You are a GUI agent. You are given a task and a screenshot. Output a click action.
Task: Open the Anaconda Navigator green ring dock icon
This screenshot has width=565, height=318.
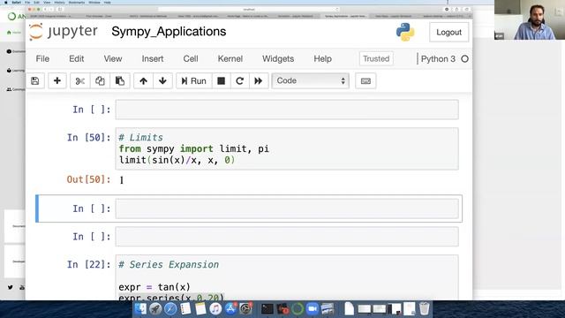click(x=298, y=308)
